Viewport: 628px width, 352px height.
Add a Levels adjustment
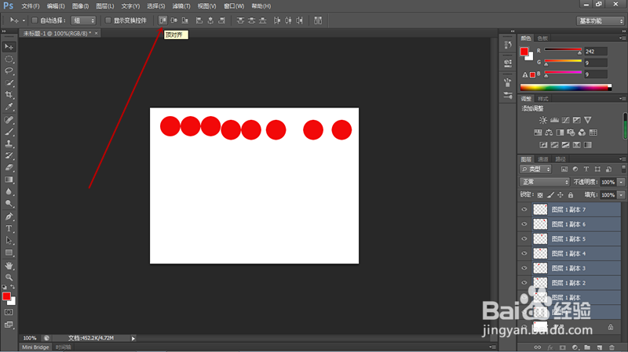(554, 120)
